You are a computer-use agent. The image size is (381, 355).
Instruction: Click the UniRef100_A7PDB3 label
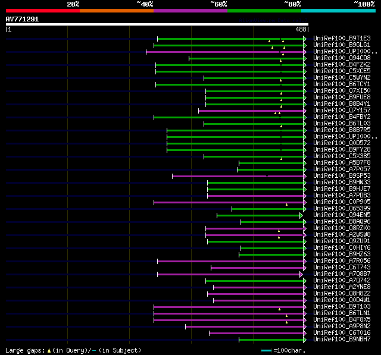click(342, 196)
